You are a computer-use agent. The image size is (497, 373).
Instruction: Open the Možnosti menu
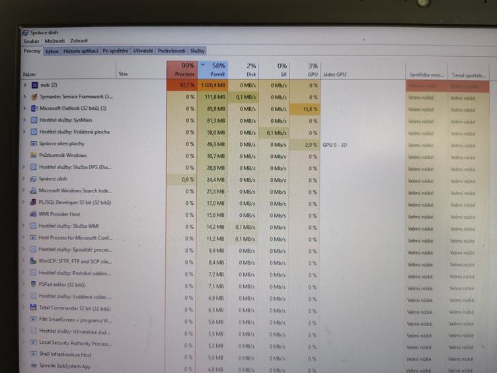(x=54, y=41)
